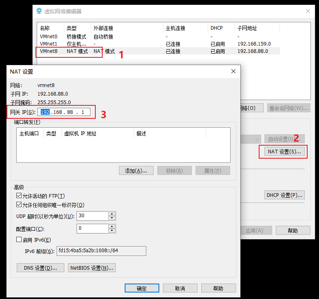Increase UDP 超时 value with up arrow
Screen dimensions: 319x299
pos(112,214)
